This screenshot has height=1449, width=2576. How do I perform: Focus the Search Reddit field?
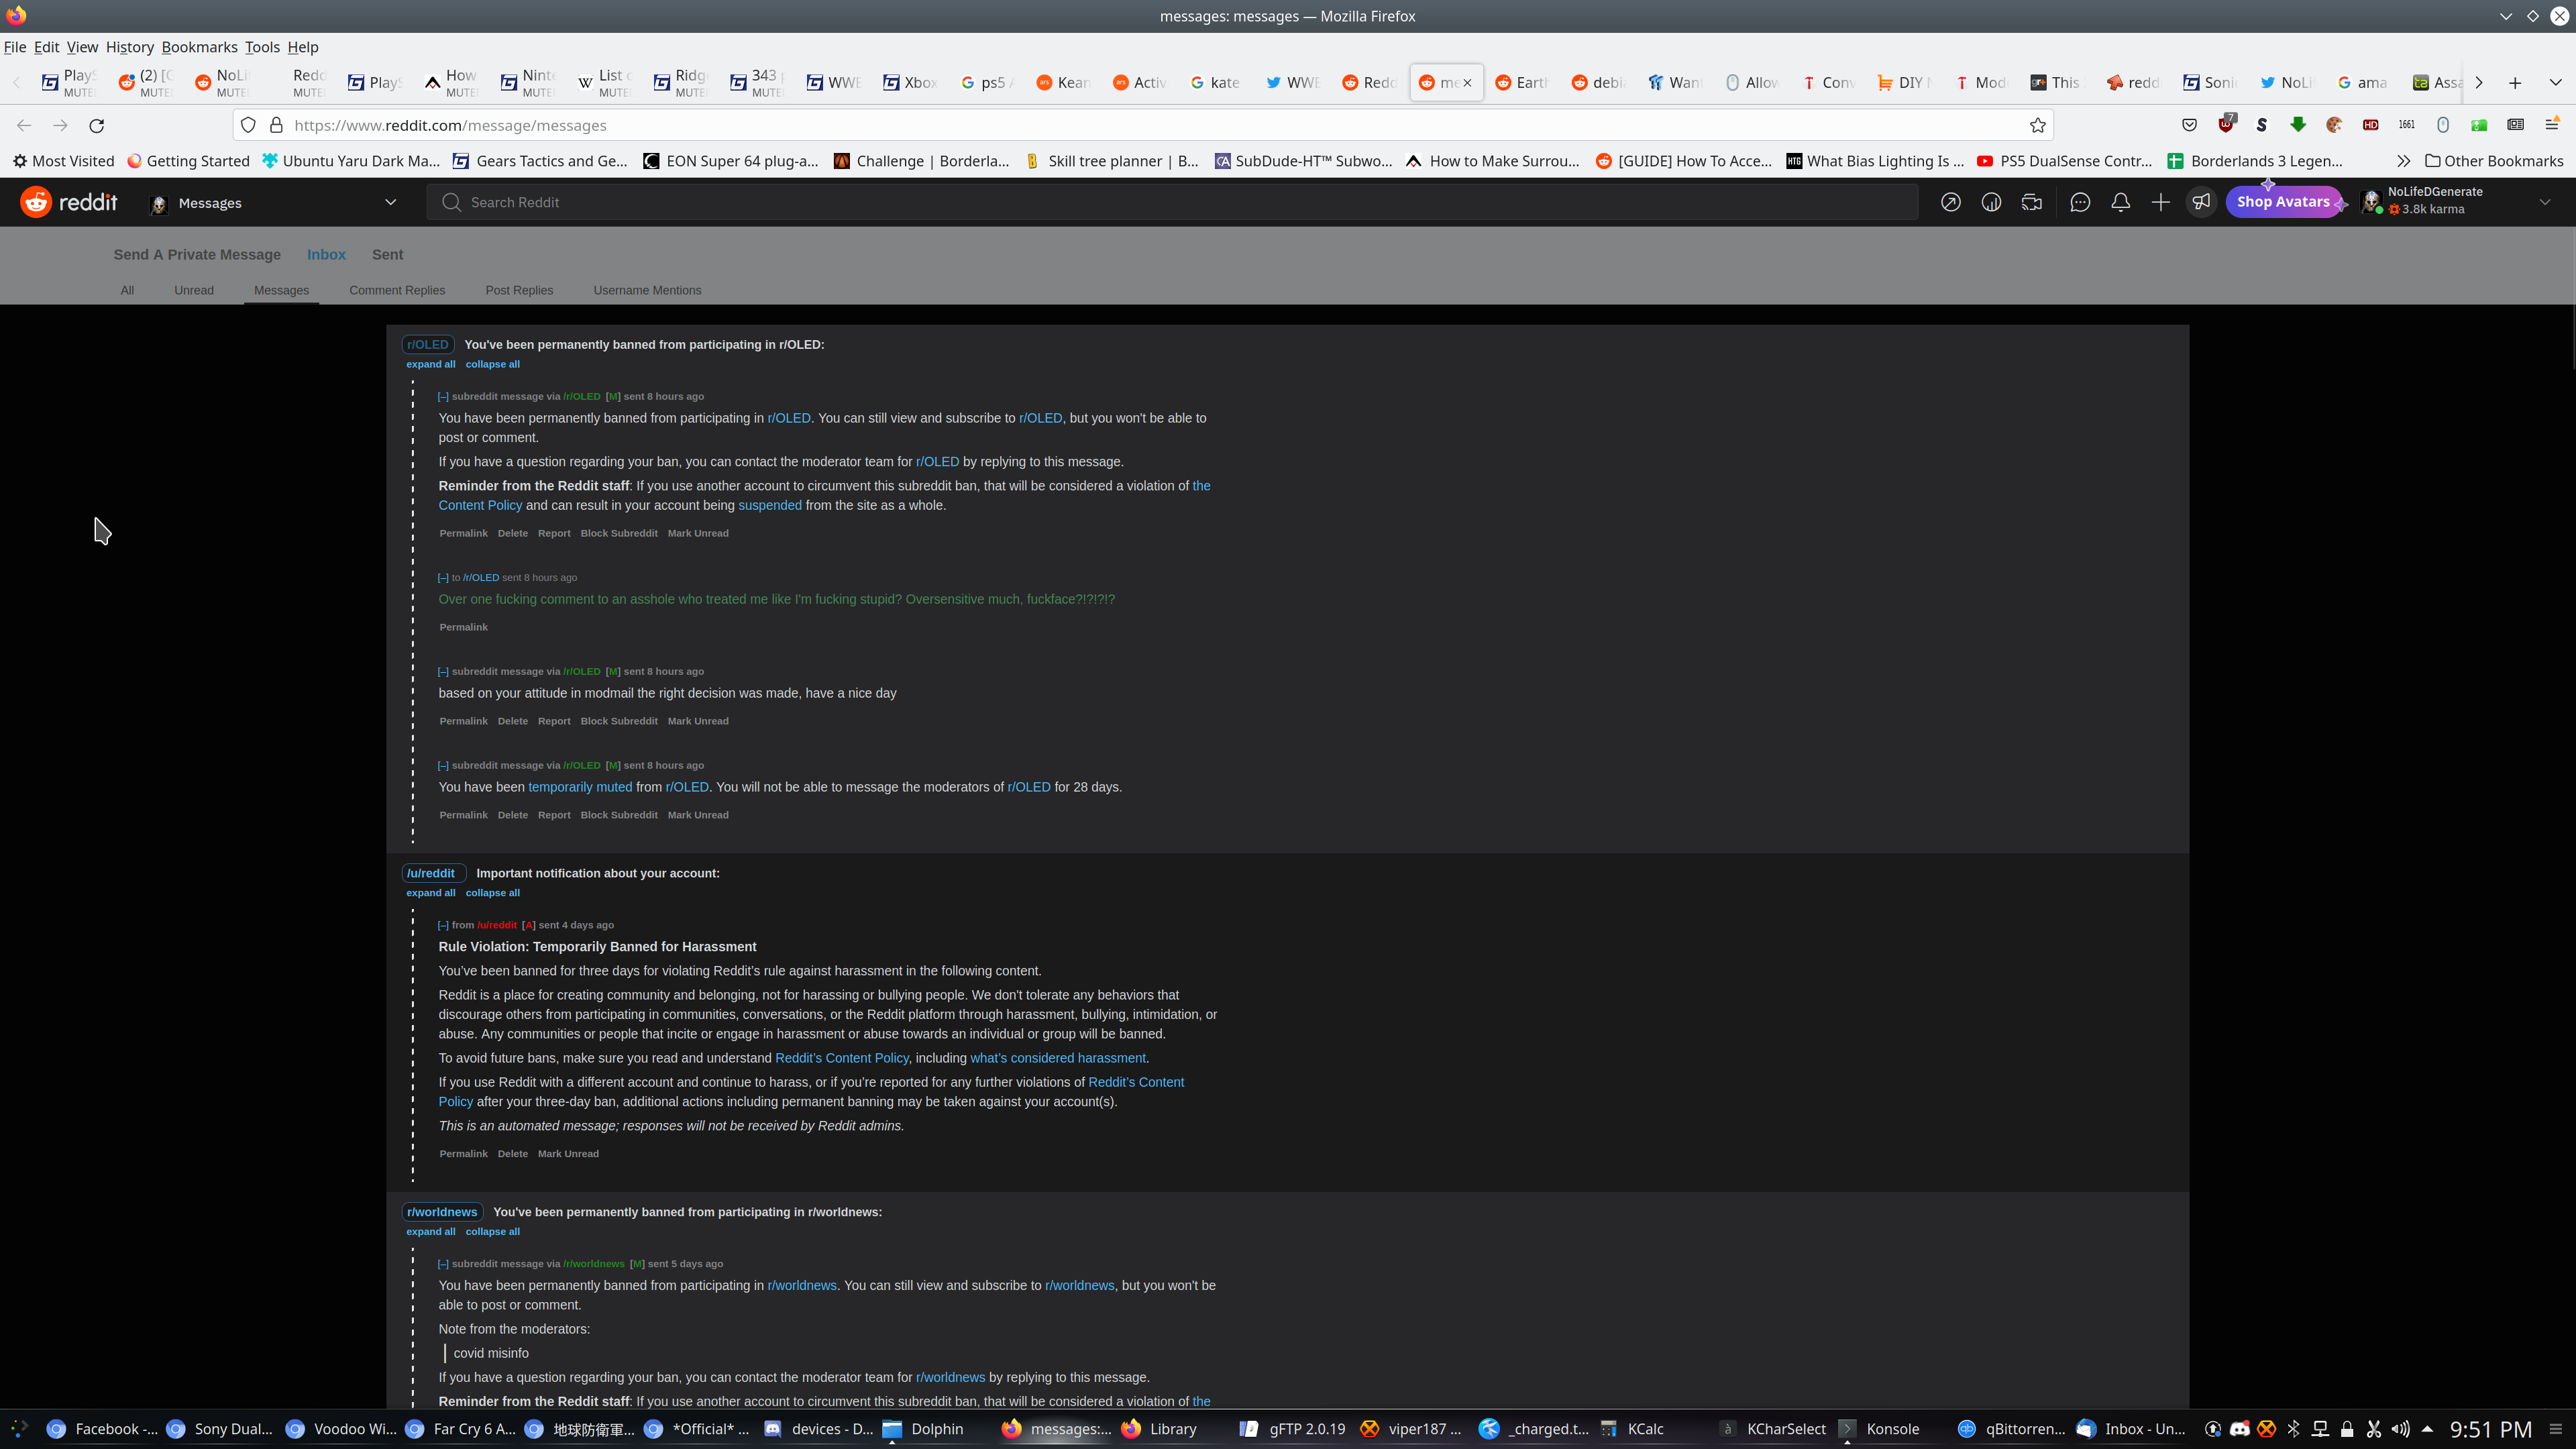tap(1170, 202)
